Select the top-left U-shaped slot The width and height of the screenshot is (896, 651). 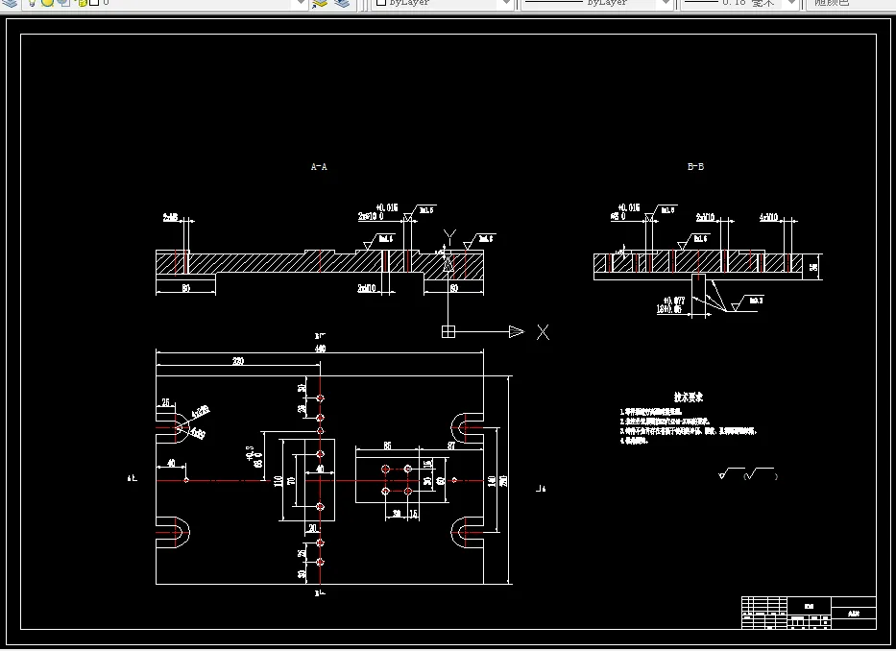173,427
